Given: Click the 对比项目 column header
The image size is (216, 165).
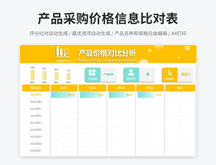Looking at the screenshot, I should [x=36, y=88].
